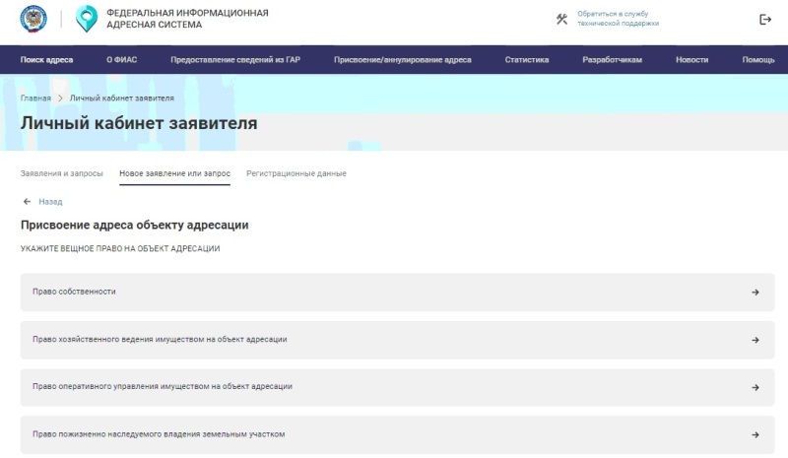The width and height of the screenshot is (788, 458).
Task: Click the FIAS map pin logo
Action: 87,19
